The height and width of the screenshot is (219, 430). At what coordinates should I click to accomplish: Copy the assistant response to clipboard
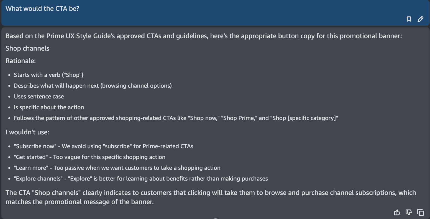[x=421, y=212]
